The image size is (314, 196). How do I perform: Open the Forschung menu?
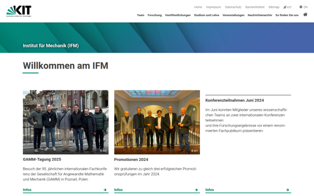pos(154,15)
